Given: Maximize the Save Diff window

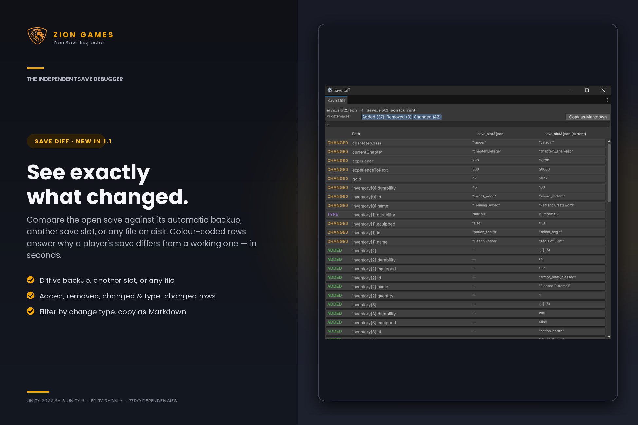Looking at the screenshot, I should click(587, 90).
